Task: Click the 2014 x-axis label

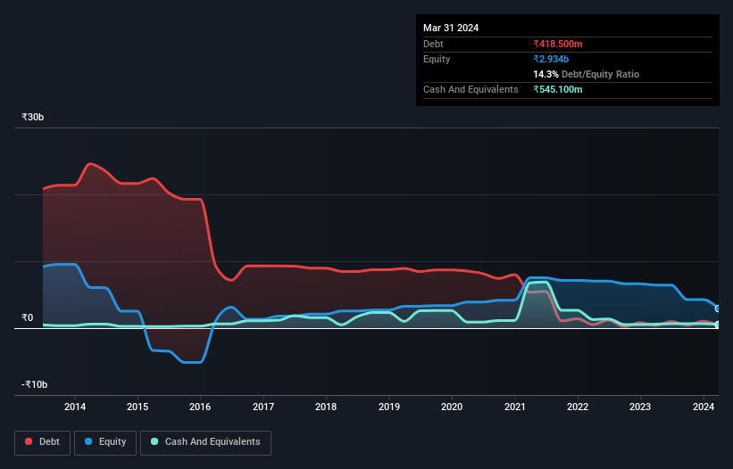Action: [75, 407]
